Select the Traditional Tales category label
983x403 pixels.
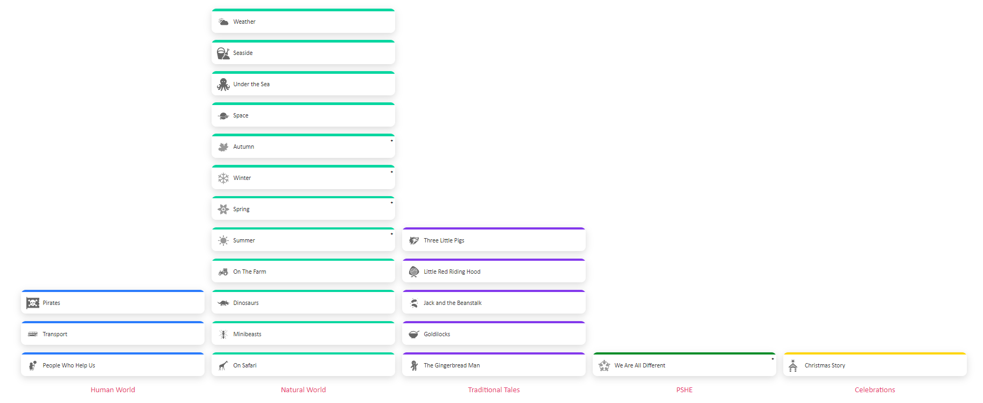click(x=494, y=390)
